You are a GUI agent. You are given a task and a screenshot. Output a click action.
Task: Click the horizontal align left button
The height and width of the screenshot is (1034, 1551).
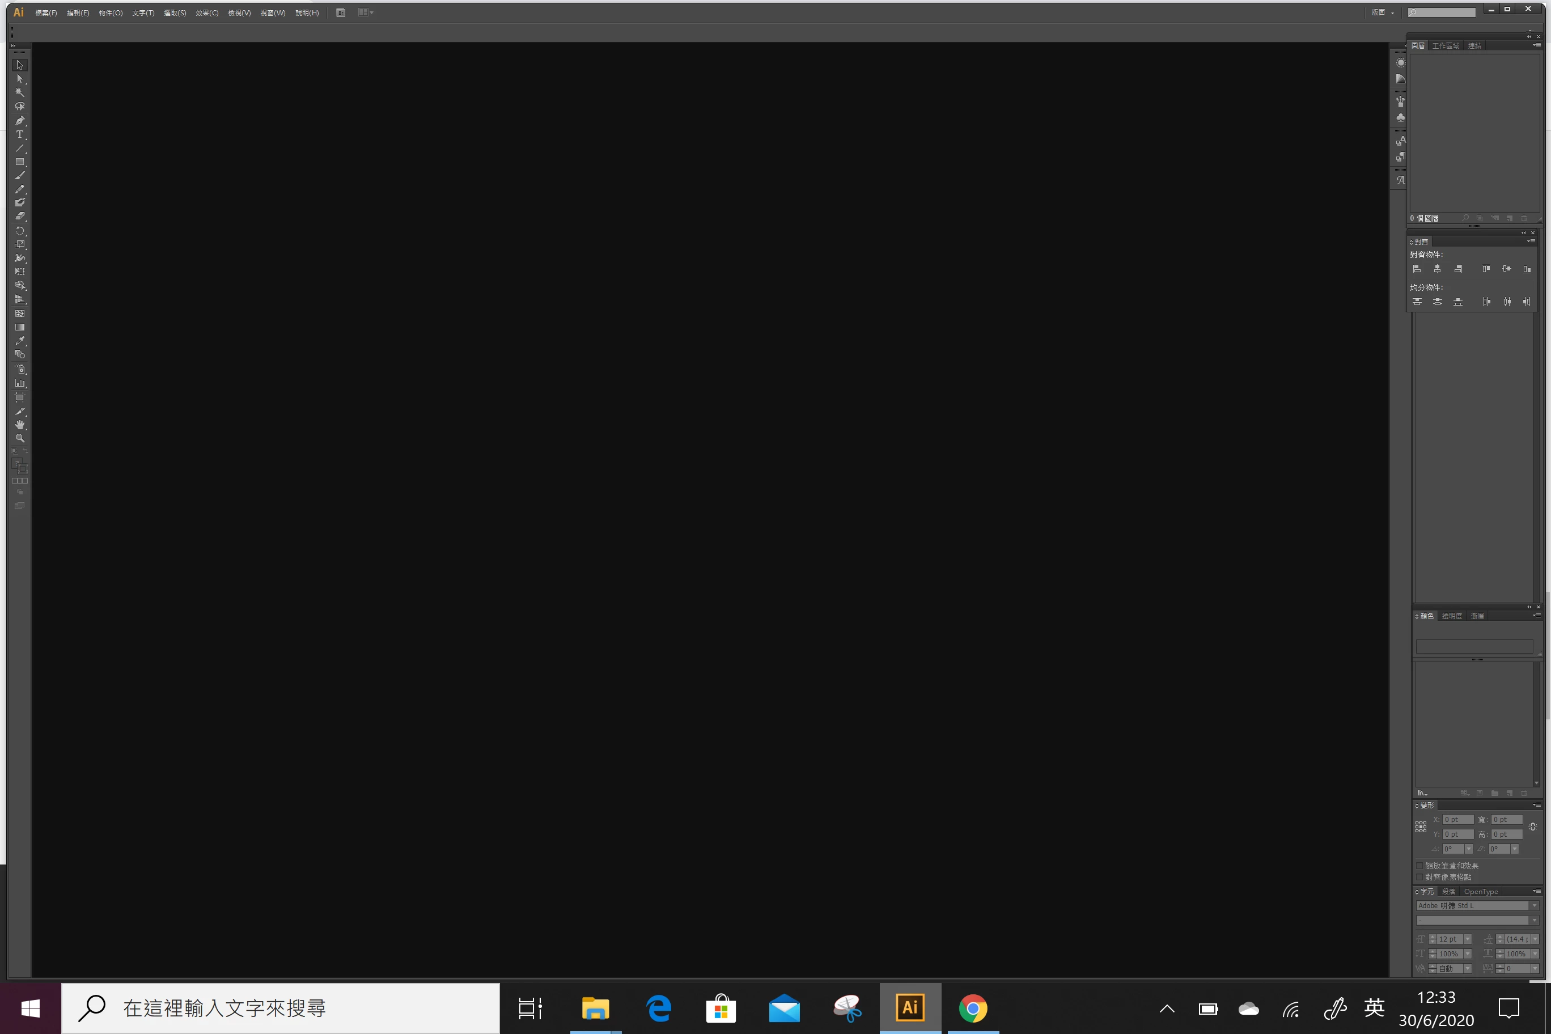tap(1417, 269)
